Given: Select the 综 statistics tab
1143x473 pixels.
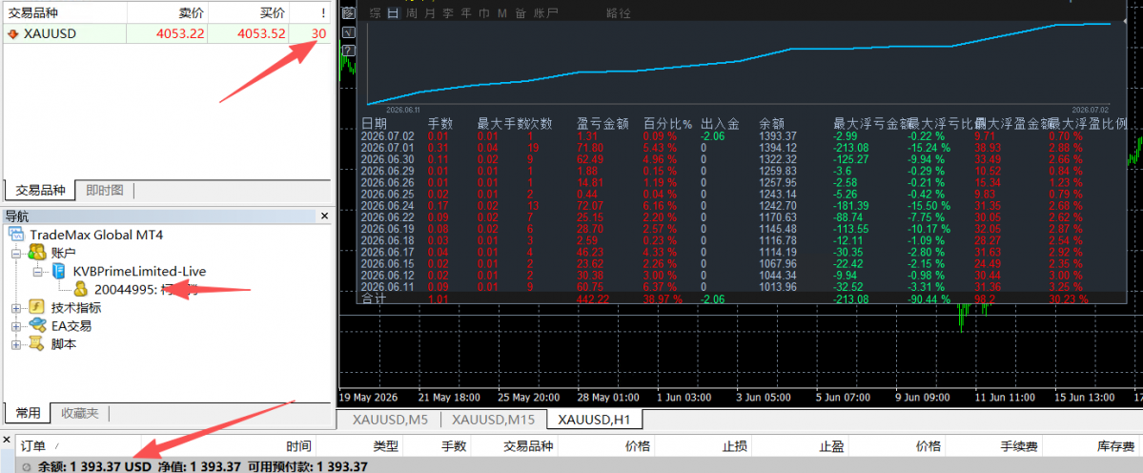Looking at the screenshot, I should click(376, 12).
